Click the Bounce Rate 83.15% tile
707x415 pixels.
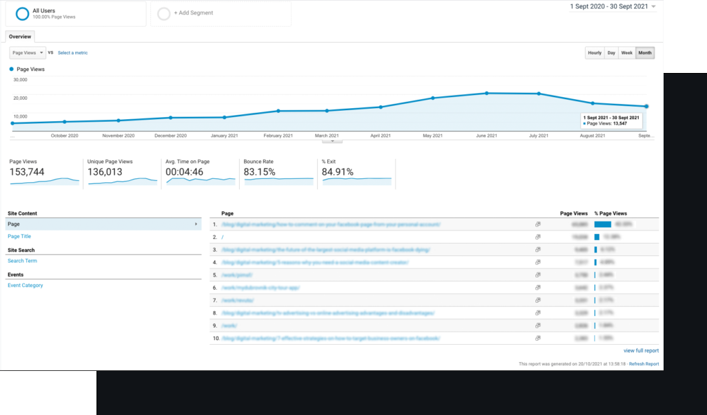(278, 173)
